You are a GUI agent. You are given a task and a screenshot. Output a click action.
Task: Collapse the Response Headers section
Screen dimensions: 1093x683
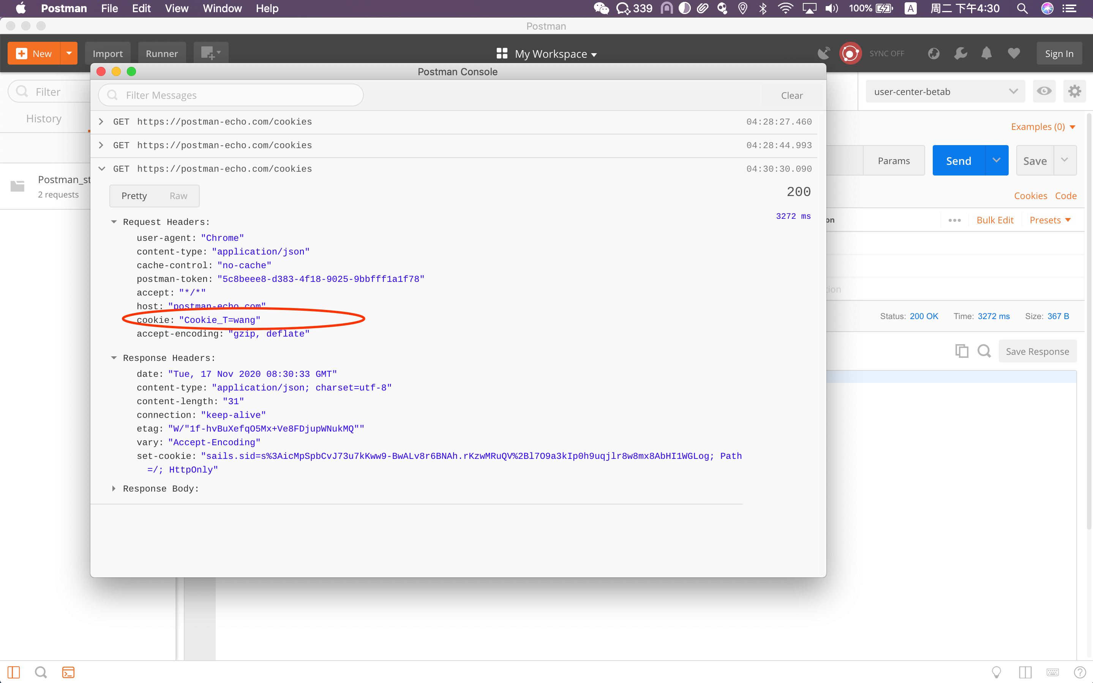(114, 358)
